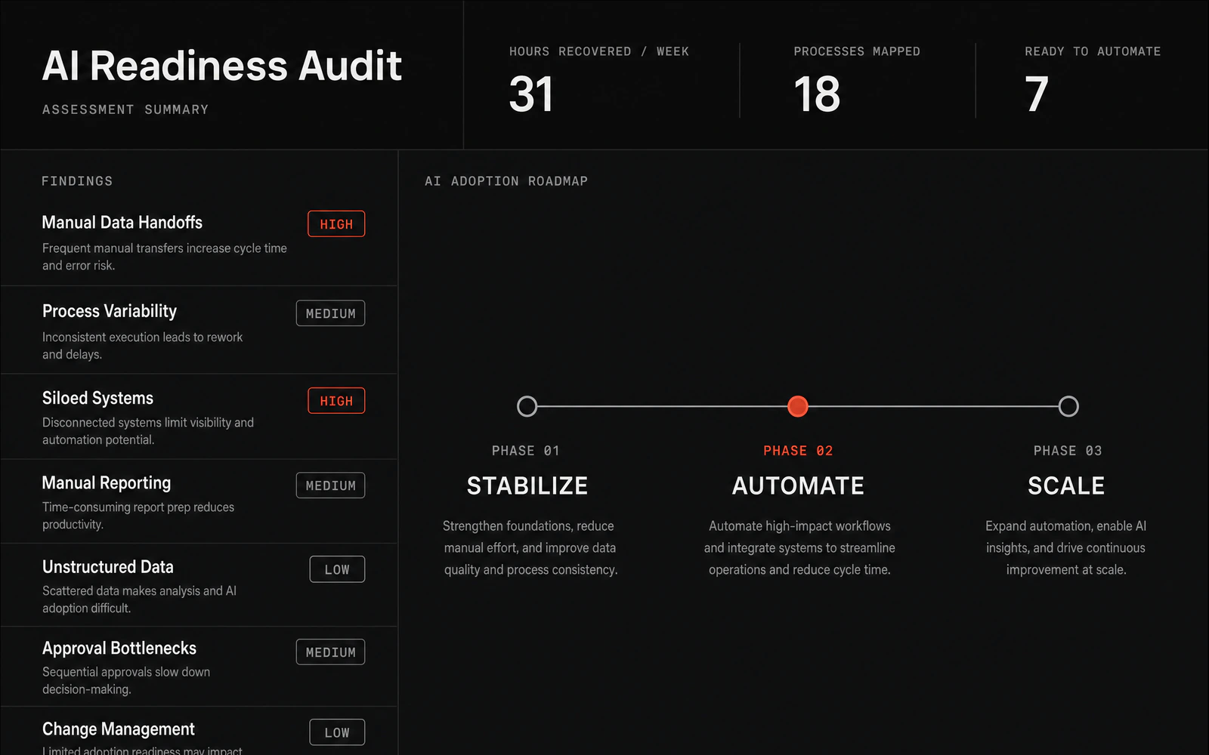The image size is (1209, 755).
Task: Click the MEDIUM badge for Approval Bottlenecks
Action: coord(330,652)
